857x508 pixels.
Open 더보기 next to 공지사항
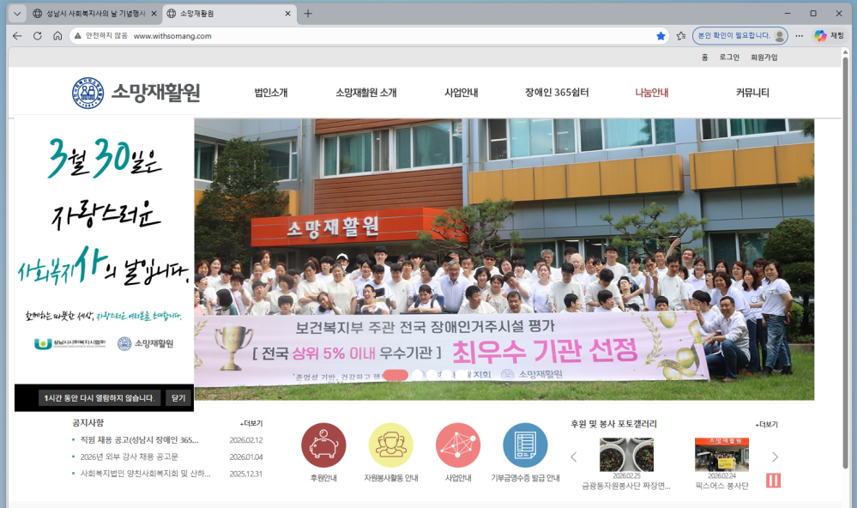coord(251,423)
